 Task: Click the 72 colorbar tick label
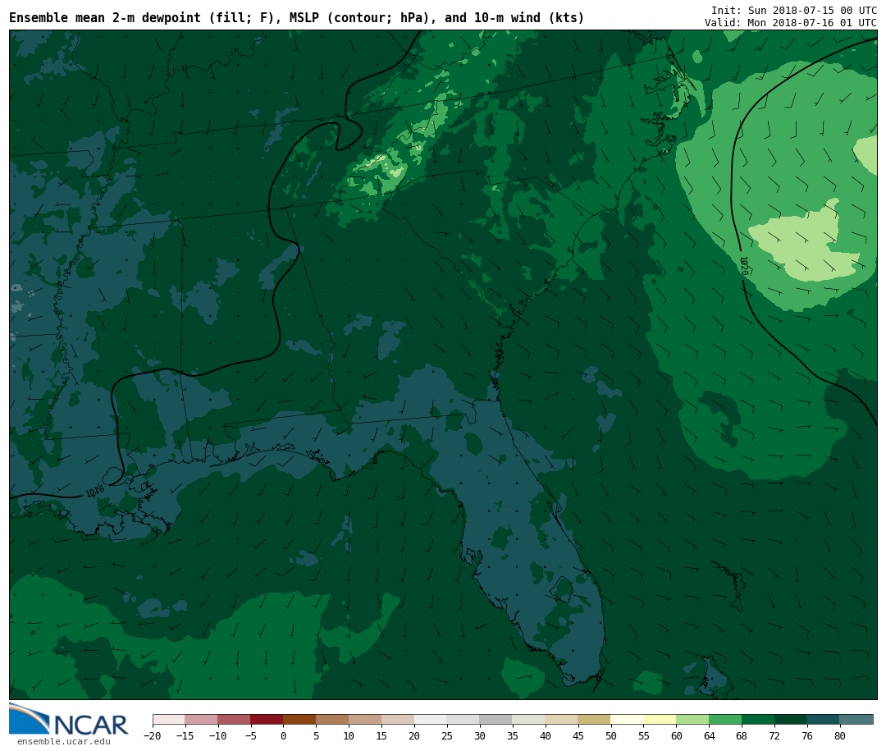(775, 736)
